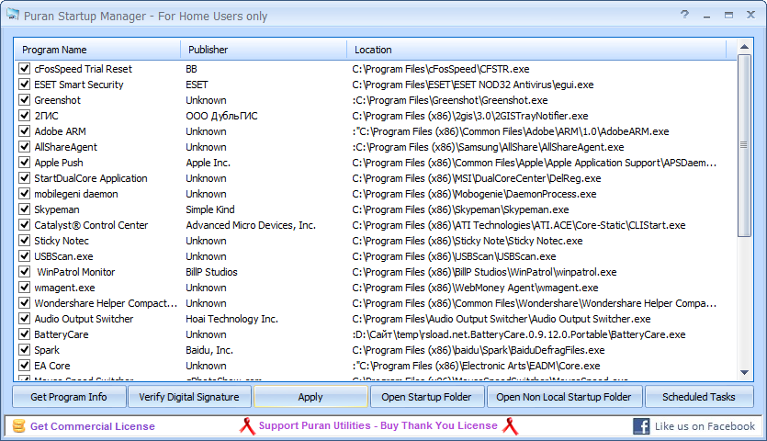This screenshot has width=767, height=441.
Task: Toggle StartDualCore Application checkbox
Action: tap(25, 178)
